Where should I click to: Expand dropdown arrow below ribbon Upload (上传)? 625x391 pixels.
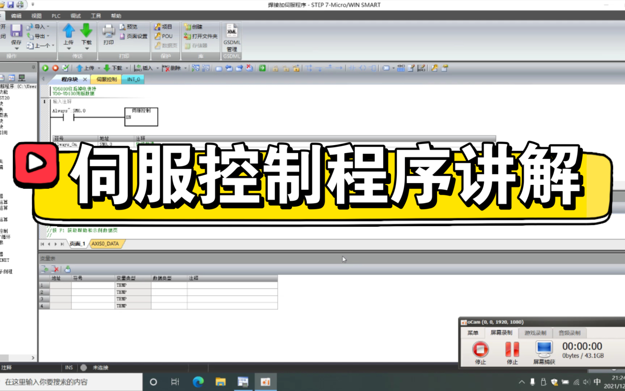click(68, 49)
